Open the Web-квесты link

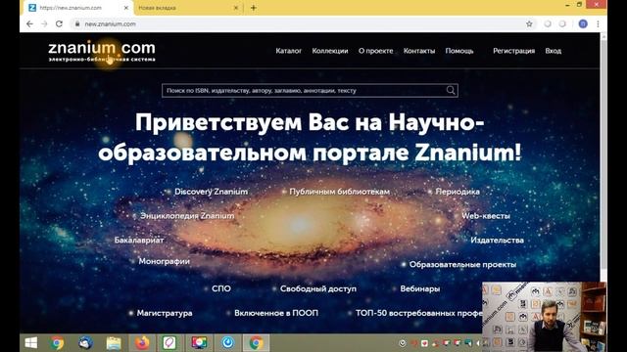tap(486, 216)
